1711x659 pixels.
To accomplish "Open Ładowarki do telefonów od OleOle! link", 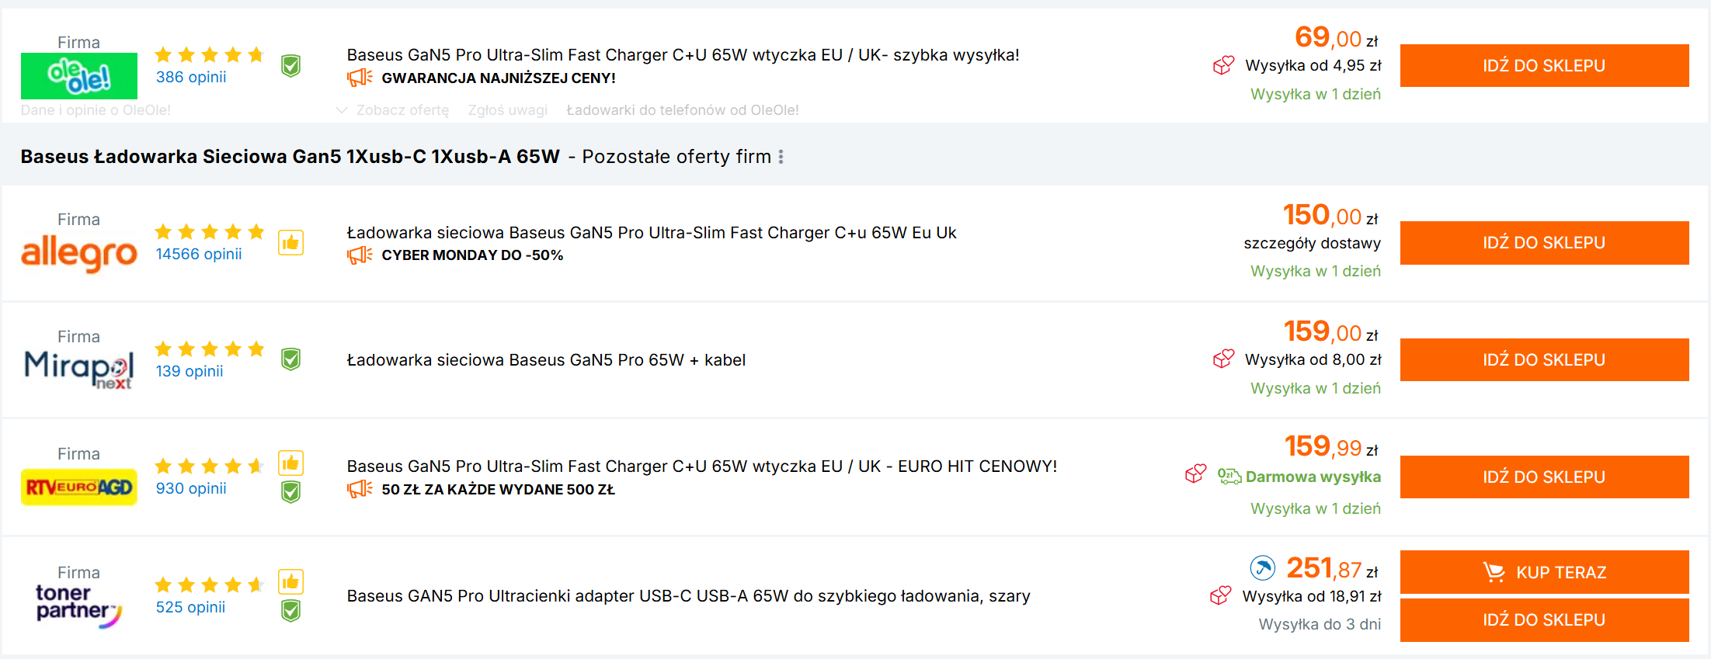I will click(x=682, y=110).
